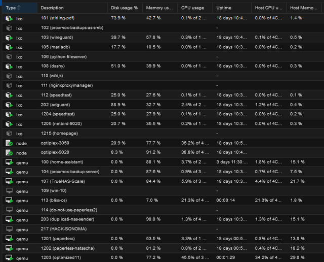Select the 105 (mariadb) description
The width and height of the screenshot is (324, 262).
[55, 47]
